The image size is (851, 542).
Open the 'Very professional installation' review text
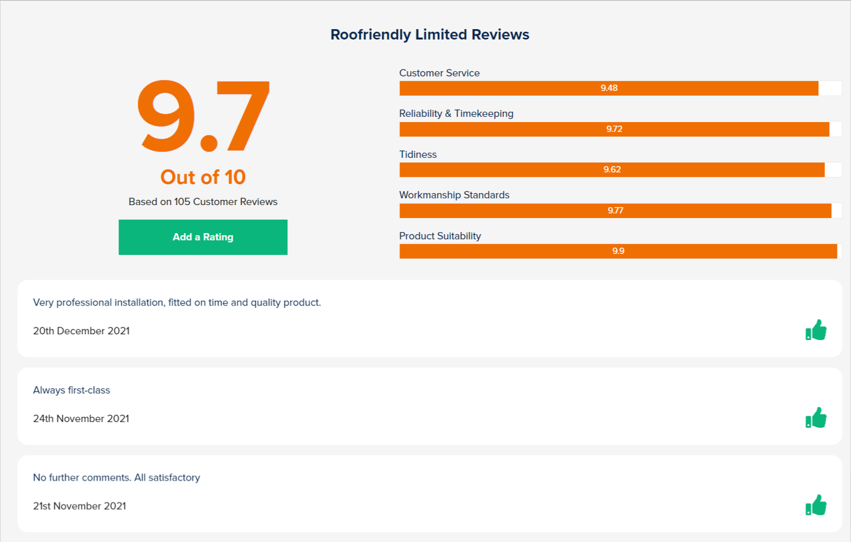(x=177, y=302)
